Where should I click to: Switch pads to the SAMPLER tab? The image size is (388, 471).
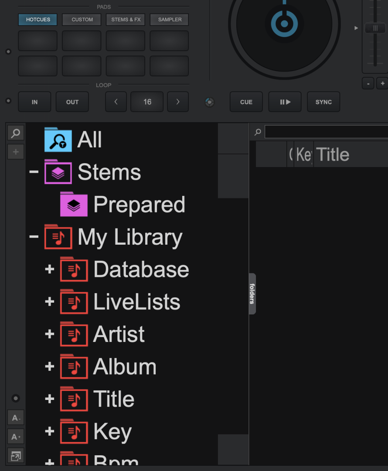pos(170,20)
